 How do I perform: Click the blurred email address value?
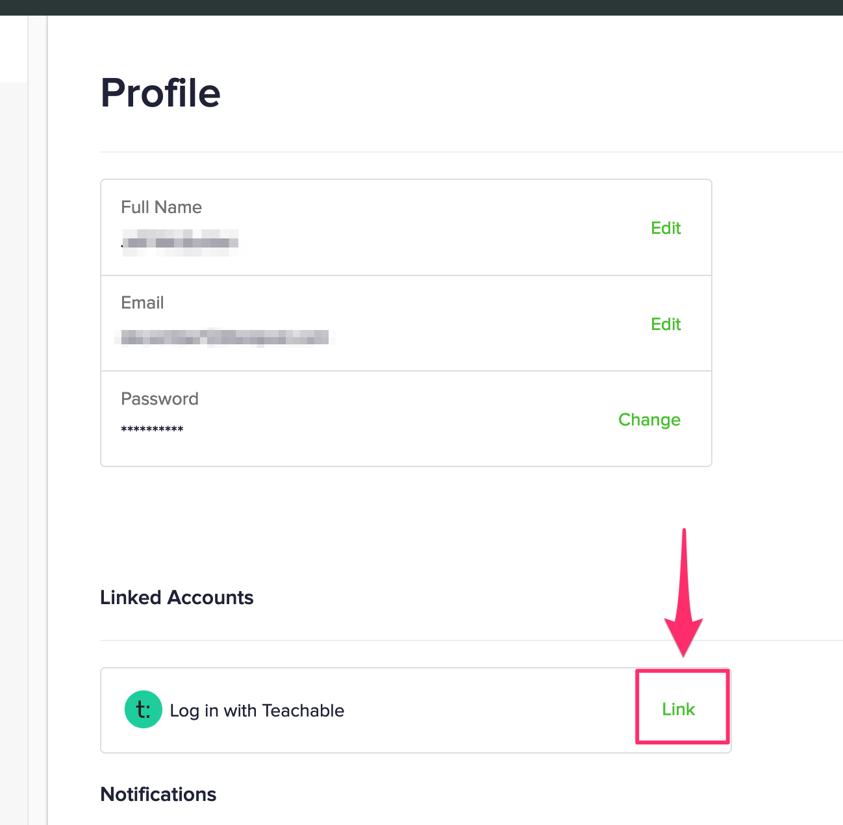(x=224, y=337)
